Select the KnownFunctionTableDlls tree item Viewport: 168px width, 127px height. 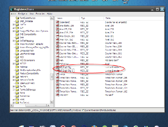31,44
